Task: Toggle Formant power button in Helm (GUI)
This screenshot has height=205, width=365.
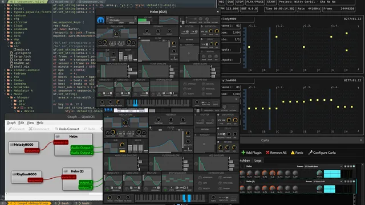Action: coord(181,45)
